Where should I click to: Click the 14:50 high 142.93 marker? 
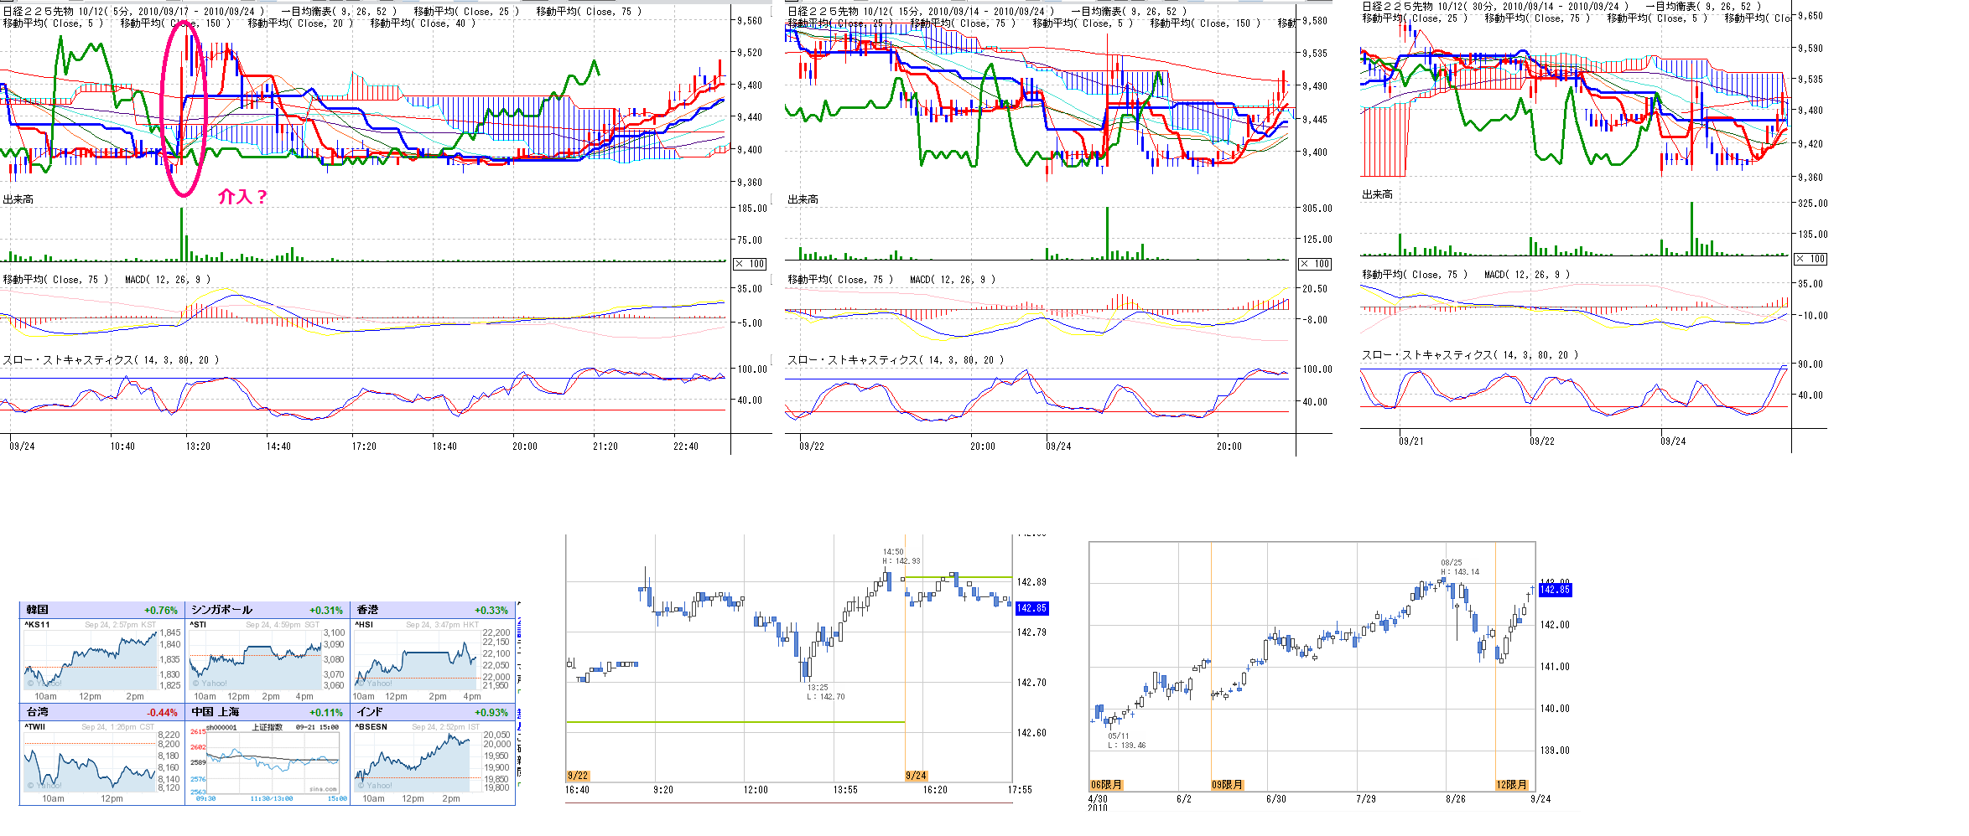[900, 557]
